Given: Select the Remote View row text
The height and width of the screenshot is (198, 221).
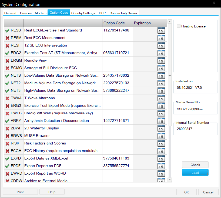Looking at the screenshot, I should pos(35,60).
